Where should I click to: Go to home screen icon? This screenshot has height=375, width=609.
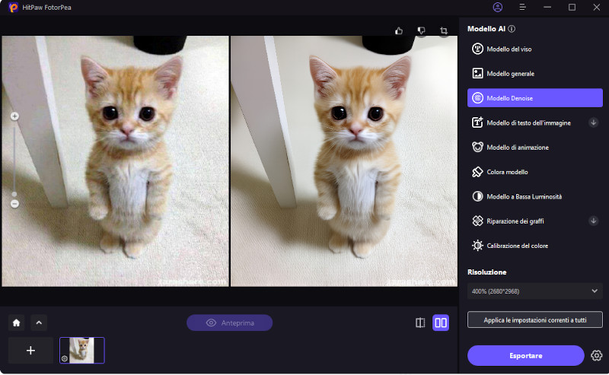(16, 323)
